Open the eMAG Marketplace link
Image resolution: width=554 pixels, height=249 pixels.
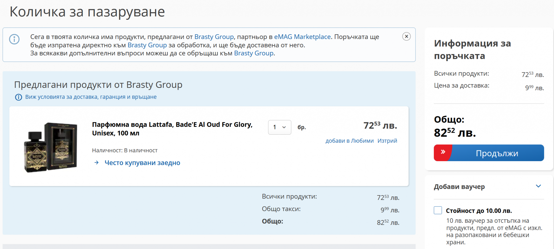click(302, 37)
